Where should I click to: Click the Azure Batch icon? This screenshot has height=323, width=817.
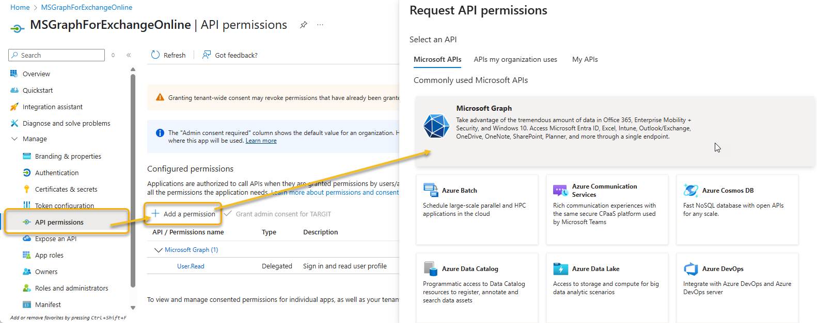(x=431, y=190)
